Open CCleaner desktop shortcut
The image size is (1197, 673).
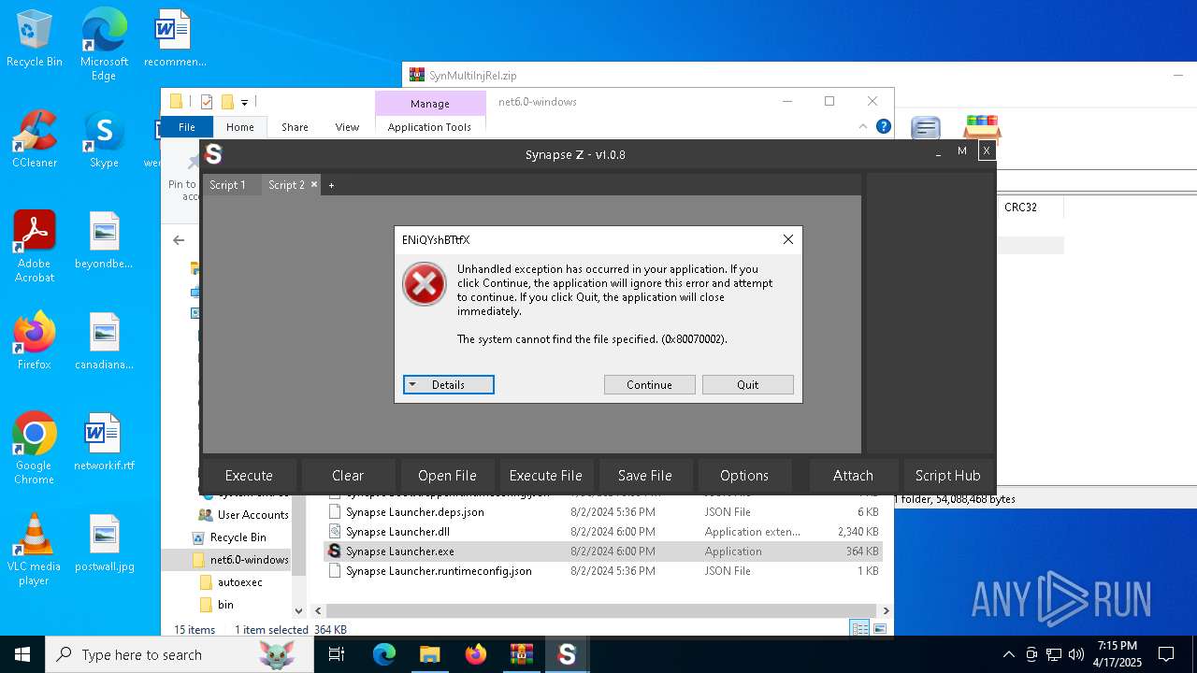click(35, 139)
